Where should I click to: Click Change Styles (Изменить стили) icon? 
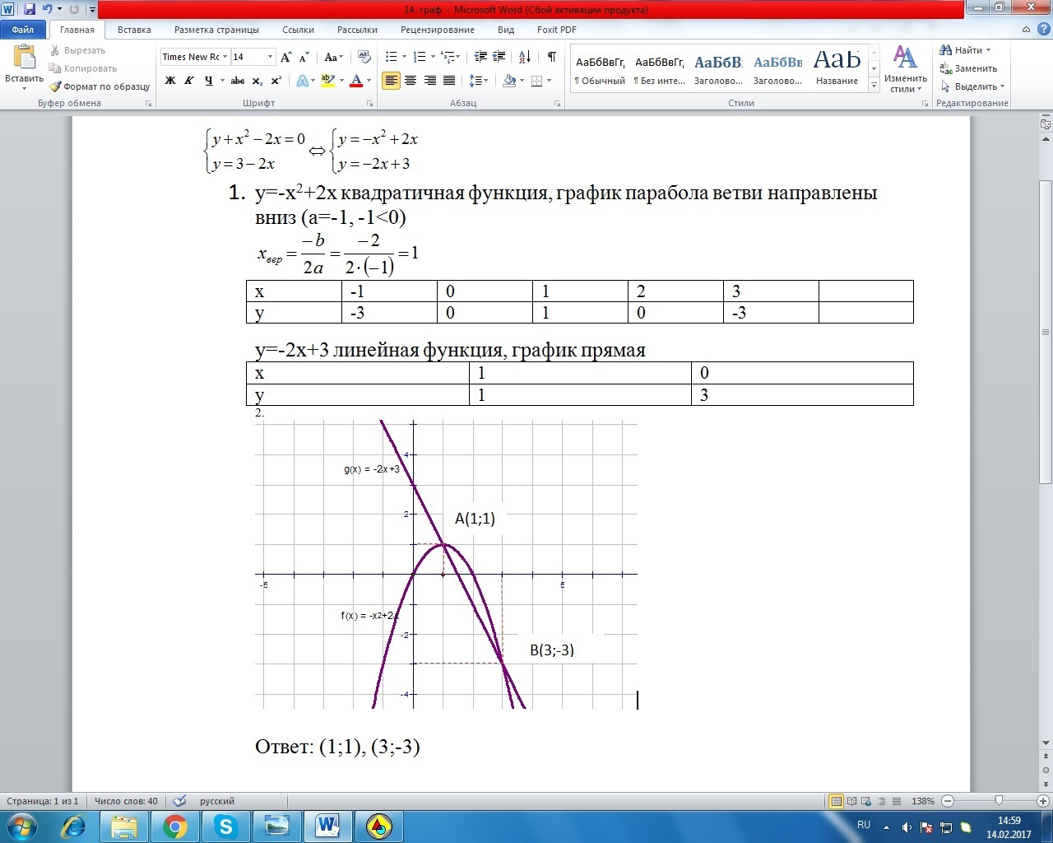click(905, 69)
